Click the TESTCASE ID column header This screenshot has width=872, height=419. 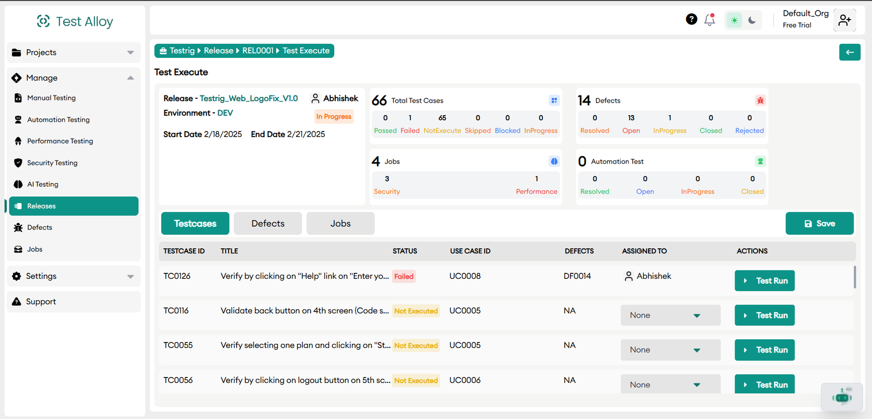184,251
